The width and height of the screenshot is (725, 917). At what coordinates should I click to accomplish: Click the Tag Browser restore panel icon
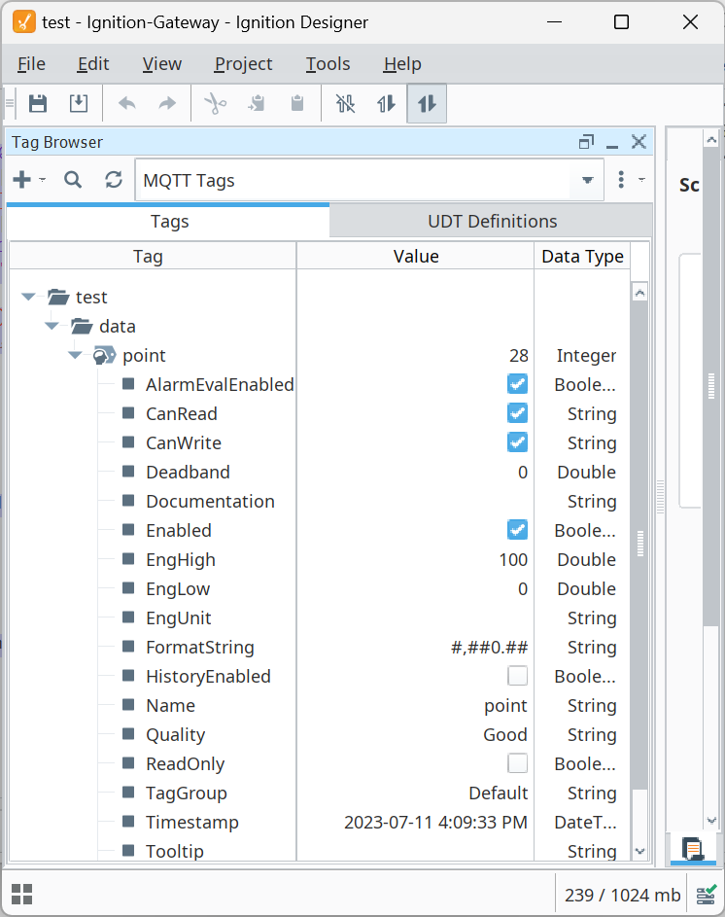click(586, 142)
